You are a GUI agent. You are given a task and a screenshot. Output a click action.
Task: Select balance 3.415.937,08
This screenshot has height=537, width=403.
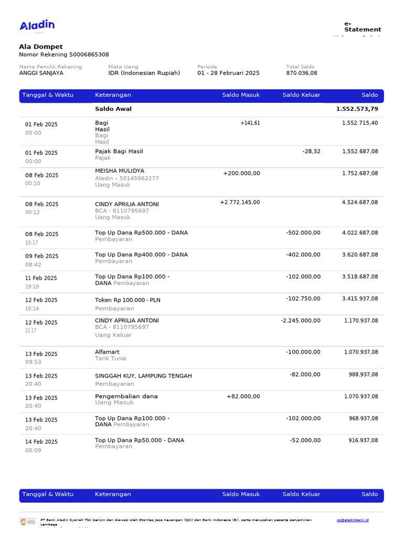(x=360, y=298)
